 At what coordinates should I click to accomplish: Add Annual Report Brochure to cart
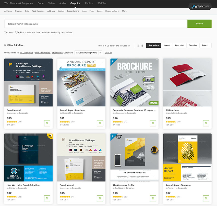[x=100, y=123]
